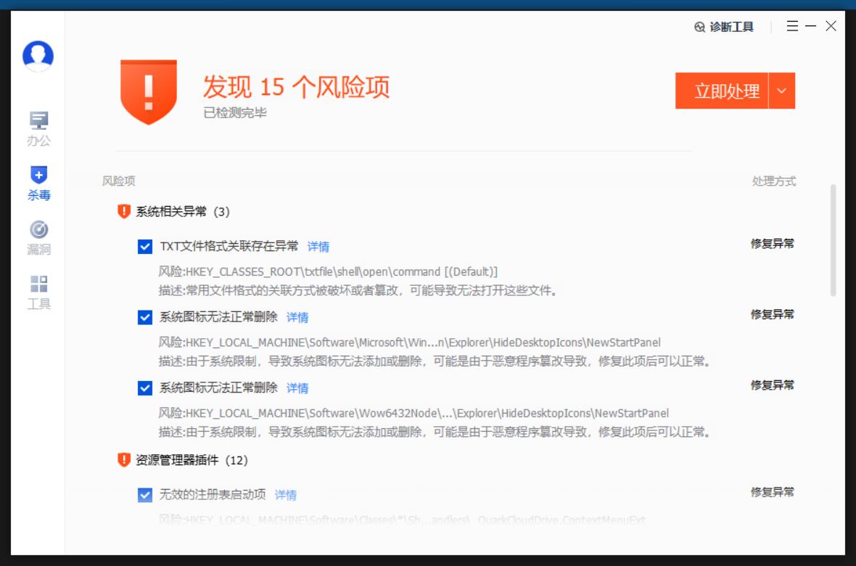
Task: Open the user avatar profile
Action: point(38,56)
